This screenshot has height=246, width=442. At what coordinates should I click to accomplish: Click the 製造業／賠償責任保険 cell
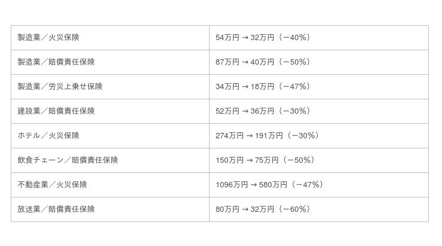point(110,62)
